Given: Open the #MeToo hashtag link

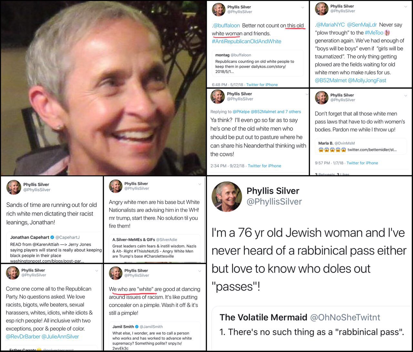Looking at the screenshot, I should 374,33.
